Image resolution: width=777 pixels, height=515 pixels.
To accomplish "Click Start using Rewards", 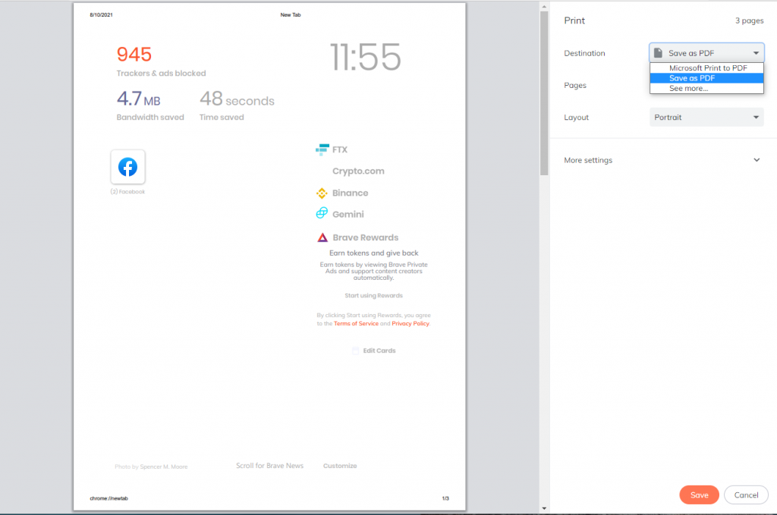I will (x=373, y=295).
